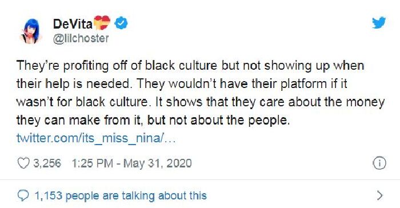Click the 3,256 likes count
This screenshot has width=400, height=208.
click(x=47, y=163)
